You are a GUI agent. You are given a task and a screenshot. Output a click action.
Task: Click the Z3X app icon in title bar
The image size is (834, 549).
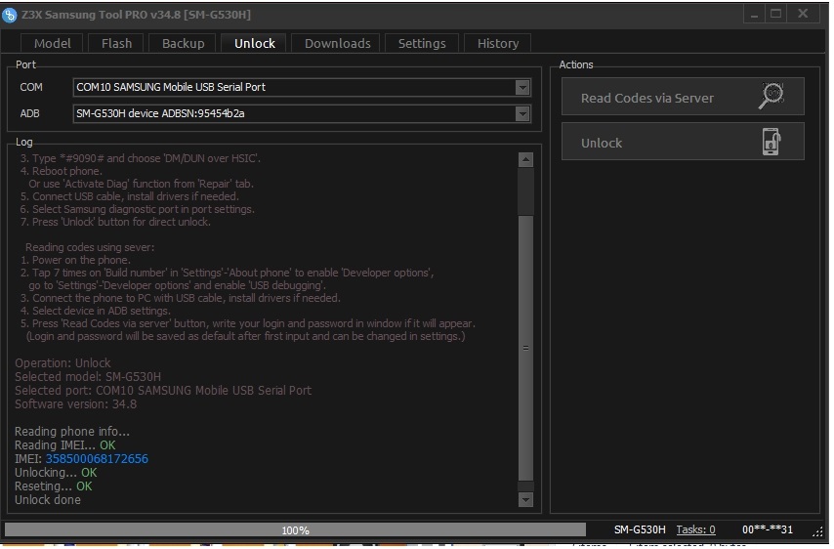[x=9, y=15]
